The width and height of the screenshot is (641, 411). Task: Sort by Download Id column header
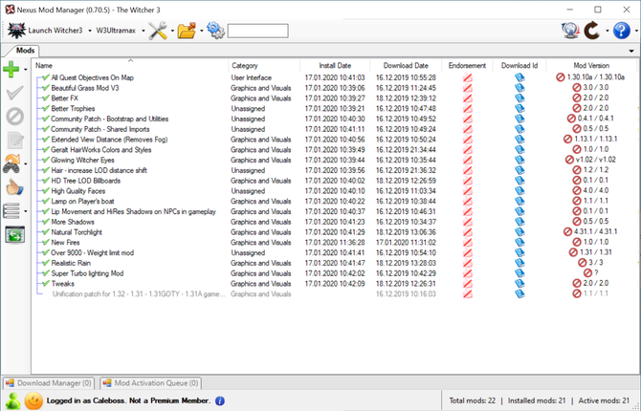519,65
